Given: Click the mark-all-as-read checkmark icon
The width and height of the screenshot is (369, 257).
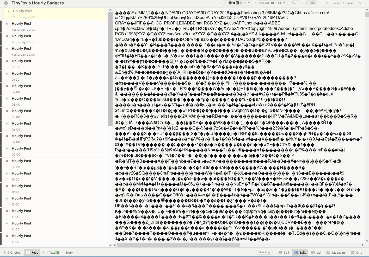Looking at the screenshot, I should (x=313, y=3).
